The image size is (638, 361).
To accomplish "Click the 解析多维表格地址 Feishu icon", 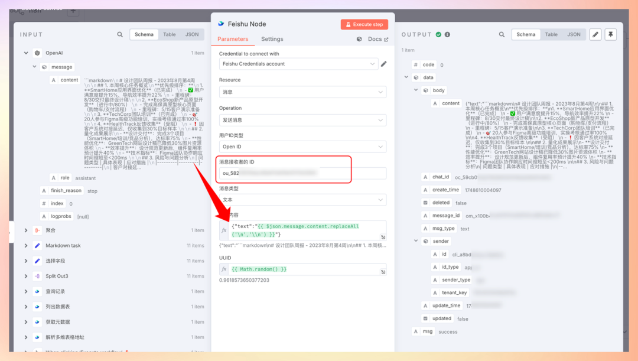I will [37, 337].
